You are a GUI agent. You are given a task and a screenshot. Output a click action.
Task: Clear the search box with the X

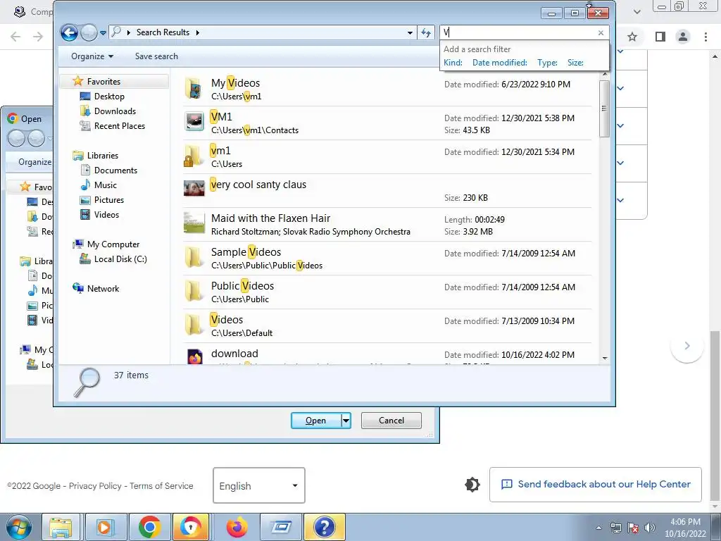(x=601, y=32)
